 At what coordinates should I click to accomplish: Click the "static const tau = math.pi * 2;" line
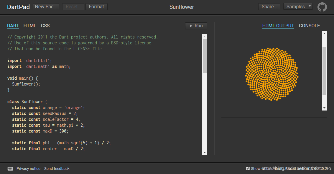pos(48,125)
